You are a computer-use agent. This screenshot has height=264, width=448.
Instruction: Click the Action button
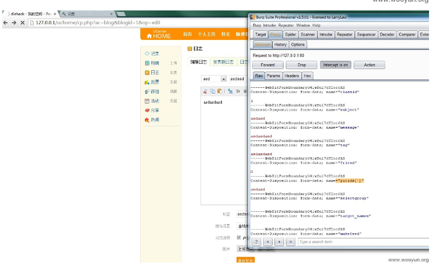point(369,65)
